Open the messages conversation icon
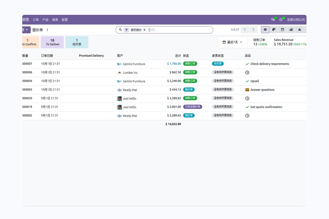 pos(273,20)
